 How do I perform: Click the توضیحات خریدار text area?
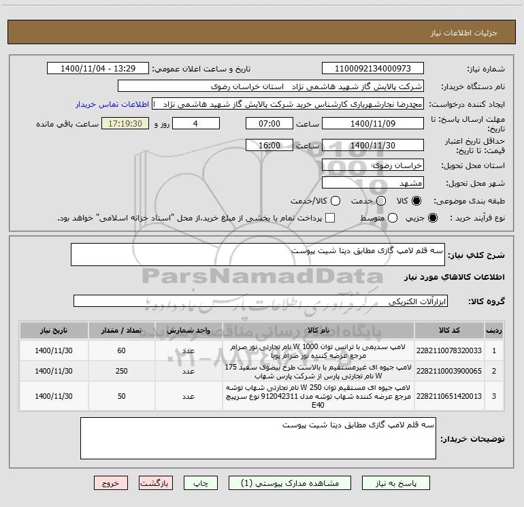tap(258, 438)
